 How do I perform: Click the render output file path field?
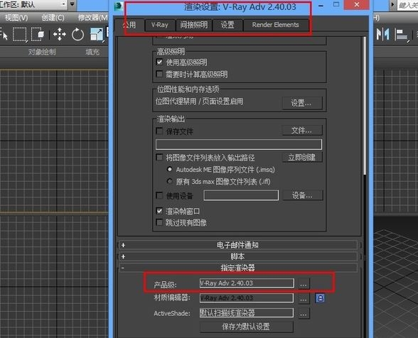[x=239, y=144]
